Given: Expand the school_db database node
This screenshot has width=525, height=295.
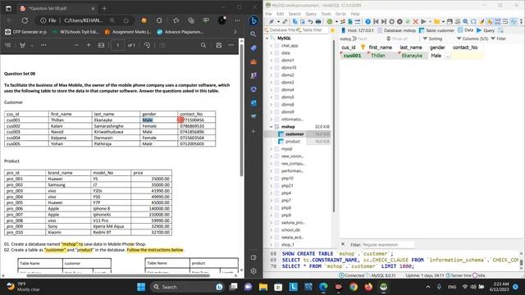Looking at the screenshot, I should click(x=272, y=229).
